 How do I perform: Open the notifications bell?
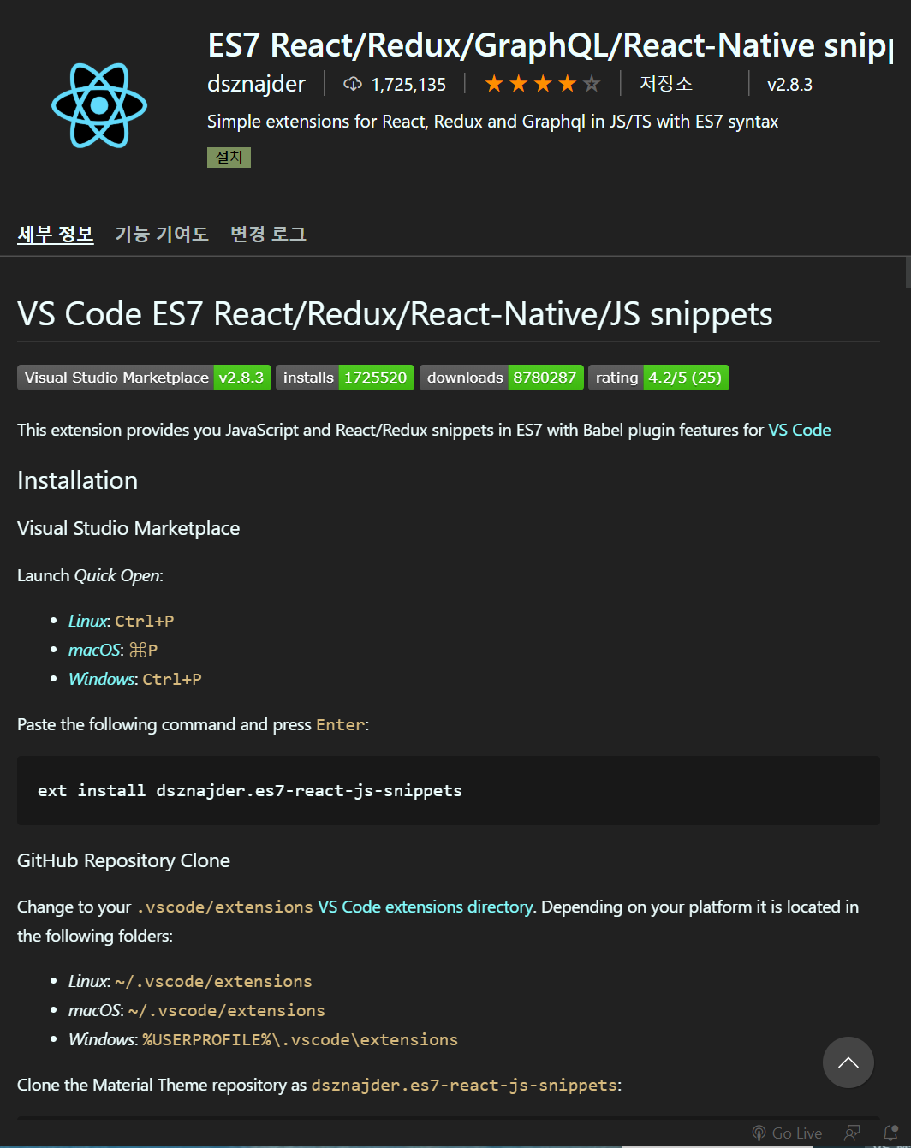tap(890, 1133)
